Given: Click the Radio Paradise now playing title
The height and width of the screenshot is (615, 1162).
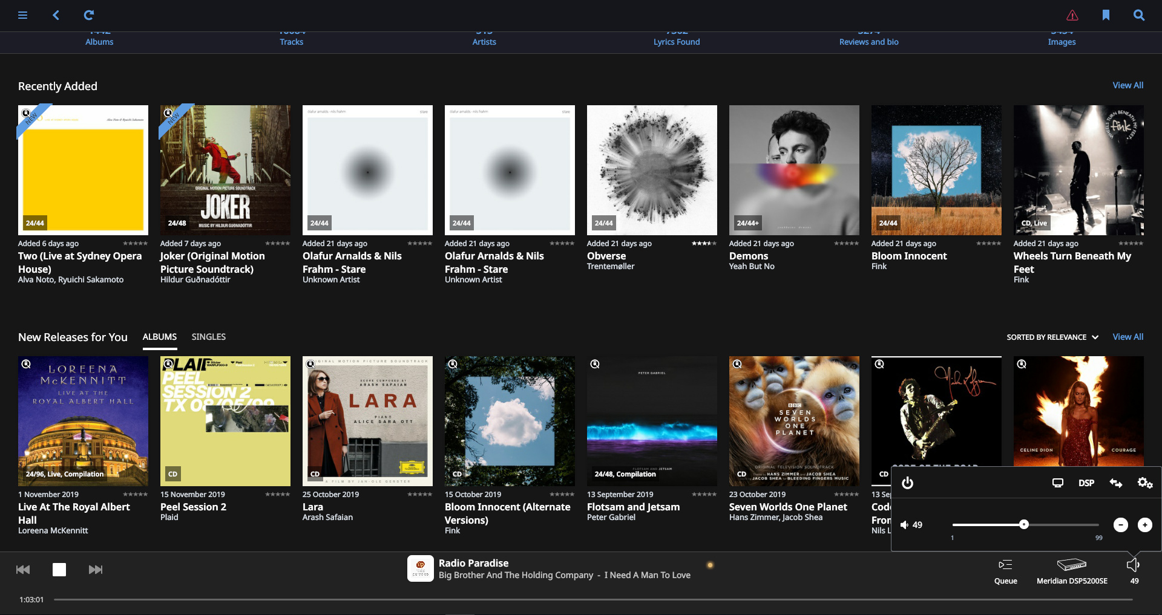Looking at the screenshot, I should (x=473, y=563).
